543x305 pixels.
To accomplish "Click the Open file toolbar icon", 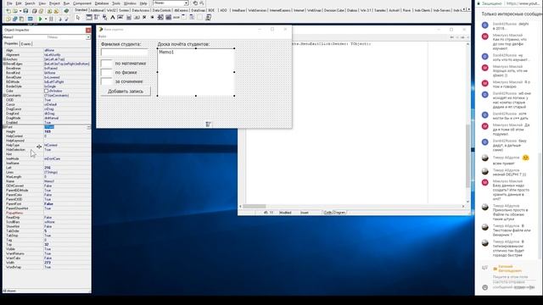I will tap(15, 11).
